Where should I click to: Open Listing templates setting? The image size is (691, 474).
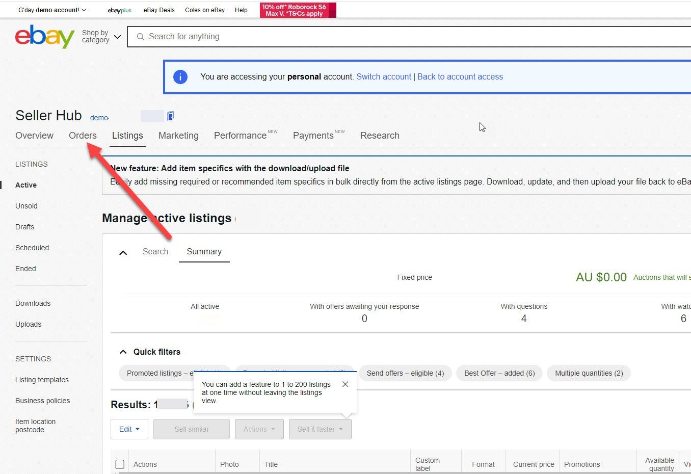point(42,380)
